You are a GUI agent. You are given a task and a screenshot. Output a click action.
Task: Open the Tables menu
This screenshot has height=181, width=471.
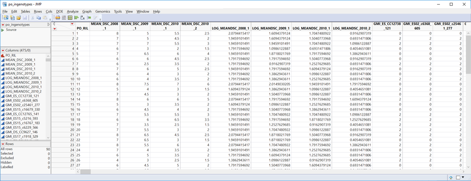[x=25, y=11]
